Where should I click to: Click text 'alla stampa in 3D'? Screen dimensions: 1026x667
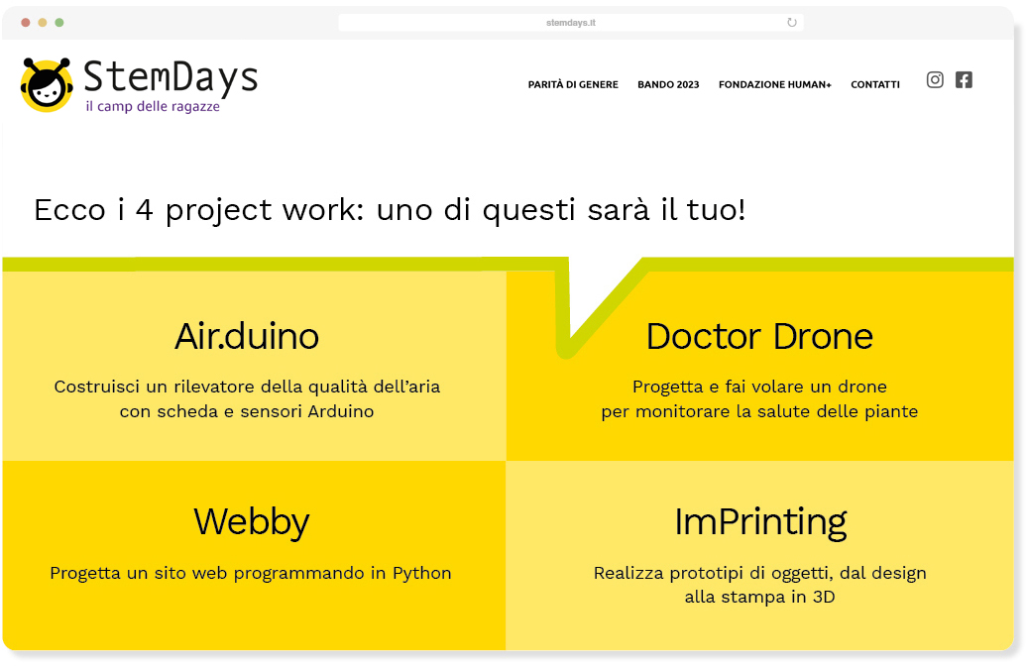tap(759, 597)
